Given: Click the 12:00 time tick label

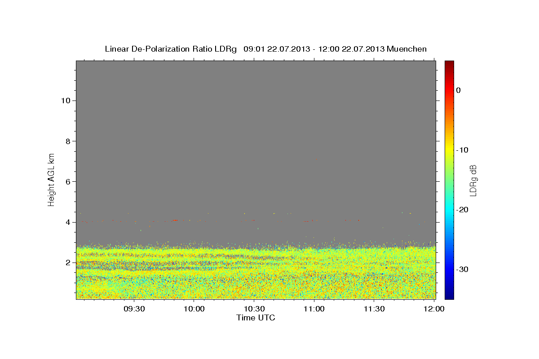Looking at the screenshot, I should click(x=434, y=309).
